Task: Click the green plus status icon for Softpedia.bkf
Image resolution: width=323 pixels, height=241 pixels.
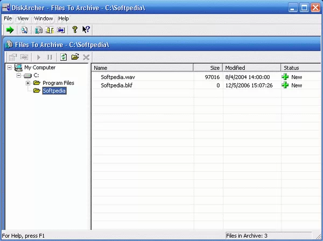Action: [285, 85]
